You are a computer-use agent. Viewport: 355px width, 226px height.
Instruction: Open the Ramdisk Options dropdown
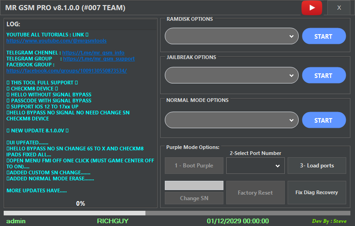[232, 36]
